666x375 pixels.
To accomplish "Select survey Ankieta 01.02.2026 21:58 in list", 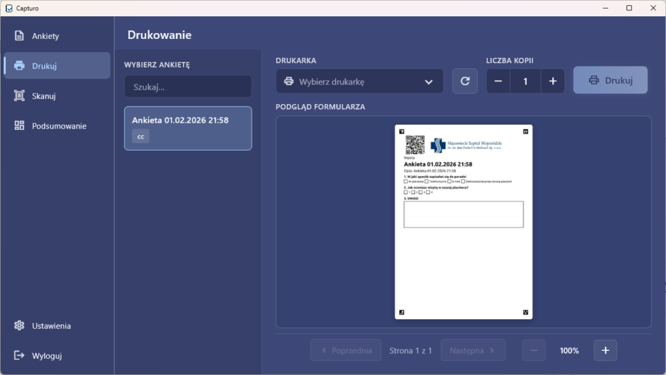I will (188, 128).
